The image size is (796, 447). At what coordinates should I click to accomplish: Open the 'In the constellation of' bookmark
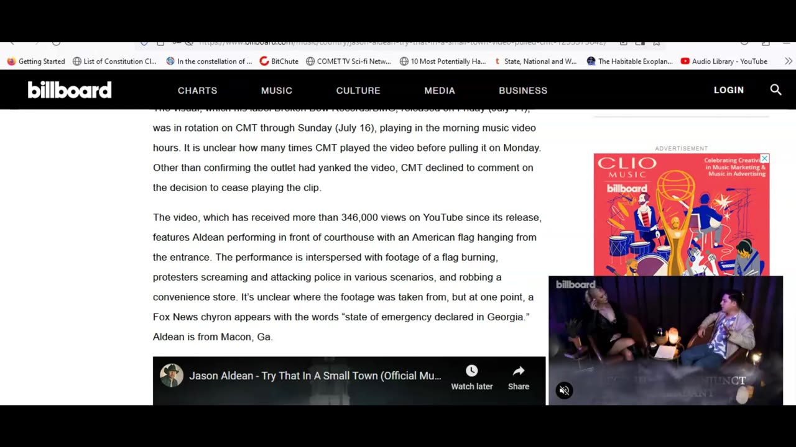click(x=209, y=61)
